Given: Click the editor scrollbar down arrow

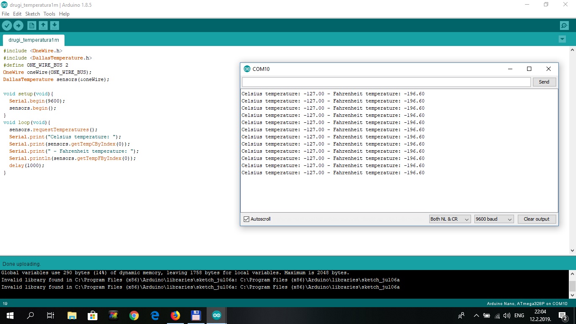Looking at the screenshot, I should click(x=573, y=250).
